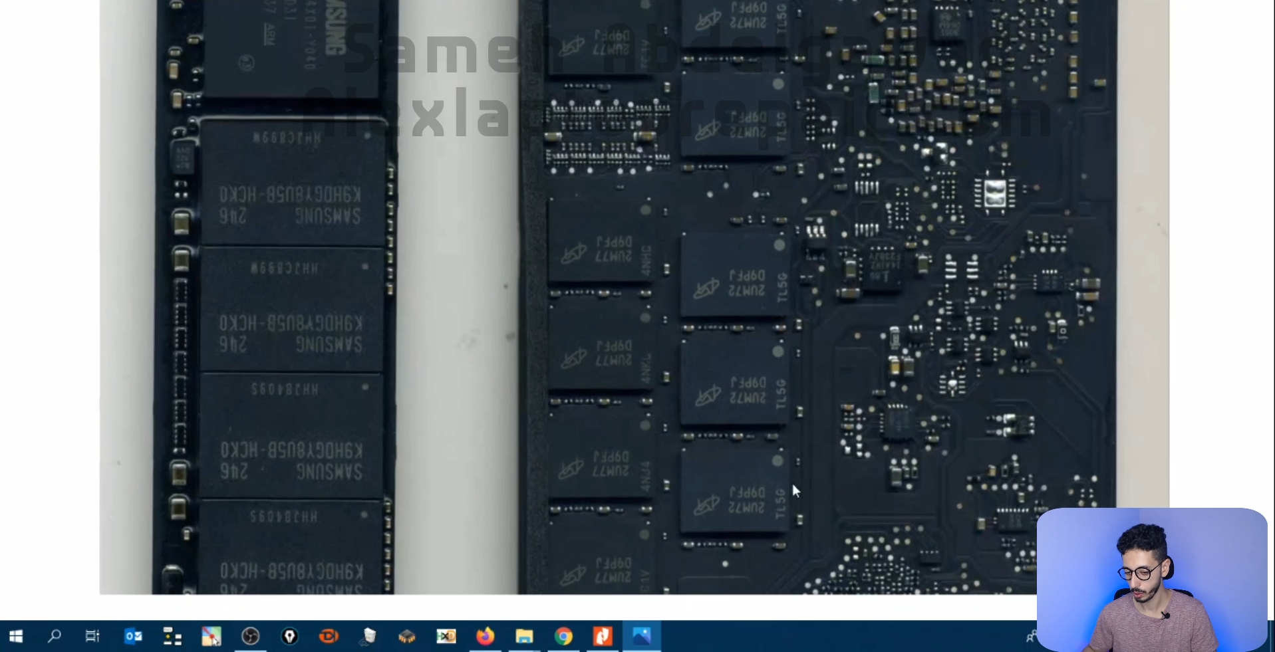
Task: Open File Explorer from the taskbar
Action: pos(524,636)
